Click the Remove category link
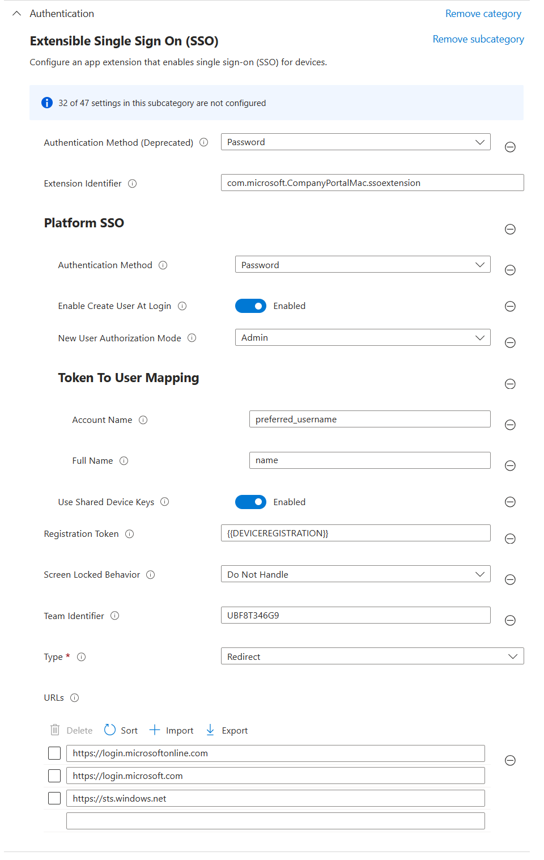The height and width of the screenshot is (860, 544). (483, 14)
